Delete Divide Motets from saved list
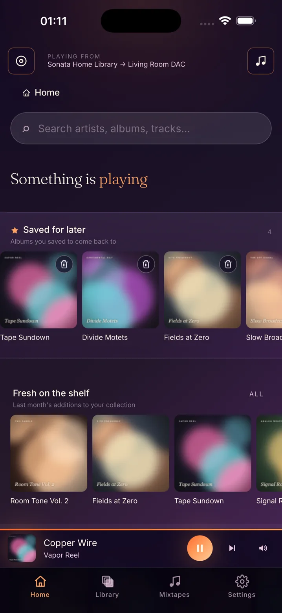The image size is (282, 613). point(146,264)
